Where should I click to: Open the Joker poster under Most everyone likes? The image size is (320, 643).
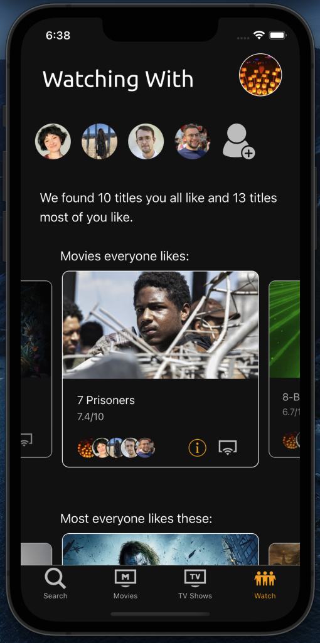point(161,550)
